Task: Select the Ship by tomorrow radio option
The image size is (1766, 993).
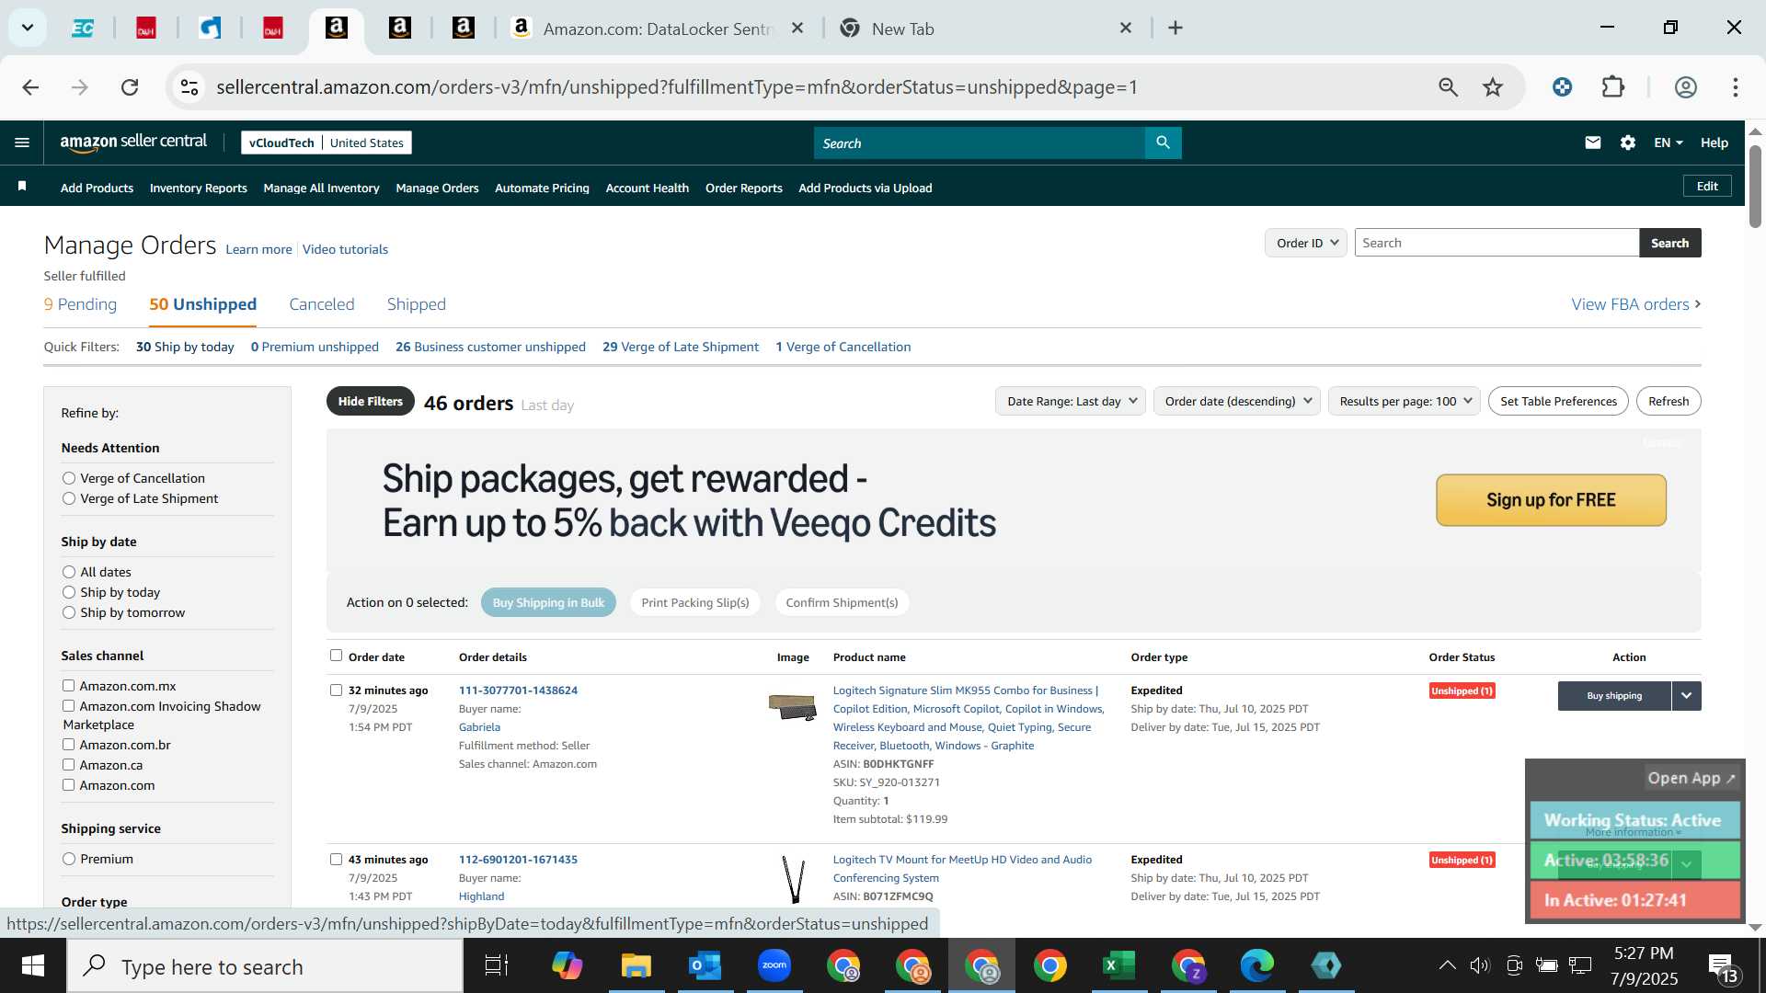Action: tap(69, 612)
